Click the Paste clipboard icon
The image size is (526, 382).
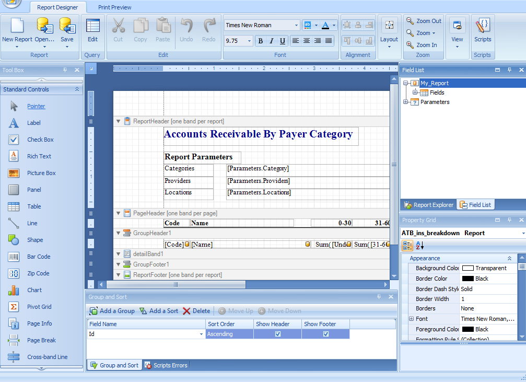[162, 26]
